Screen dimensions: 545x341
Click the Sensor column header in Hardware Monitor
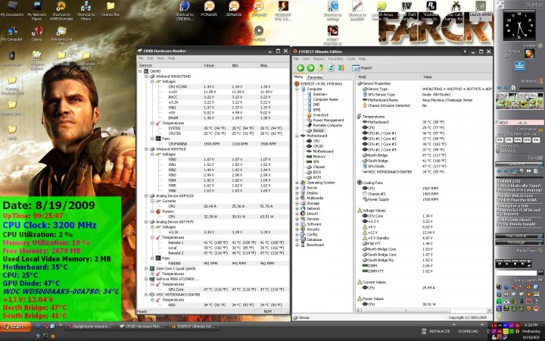click(170, 65)
